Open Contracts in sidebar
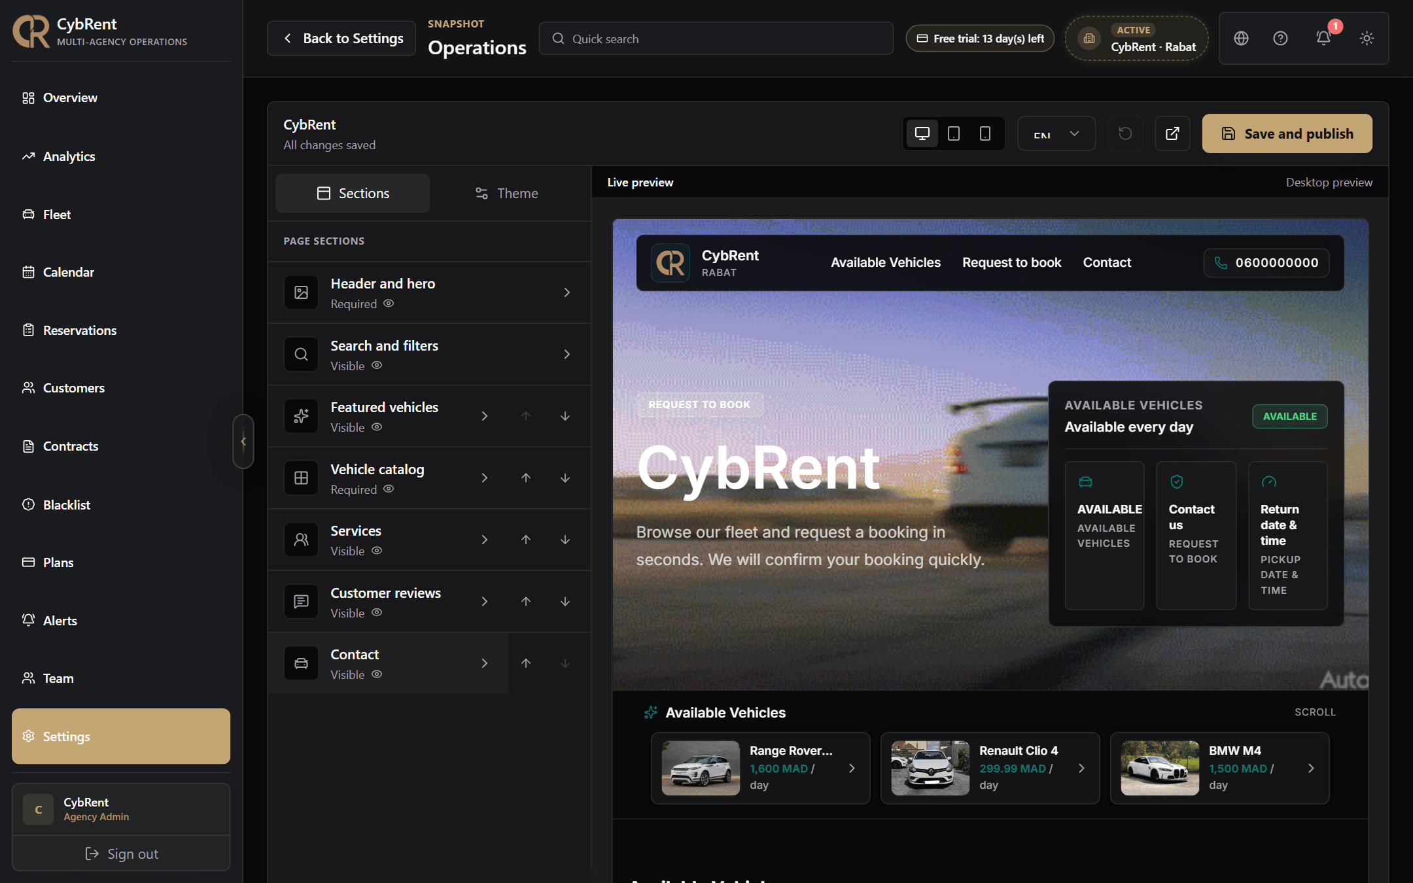1413x883 pixels. click(121, 446)
